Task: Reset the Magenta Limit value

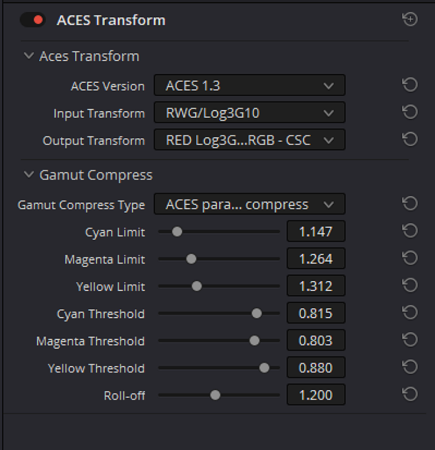Action: point(410,258)
